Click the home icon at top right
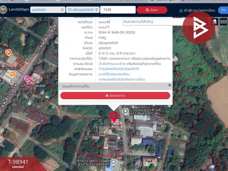 coord(215,22)
